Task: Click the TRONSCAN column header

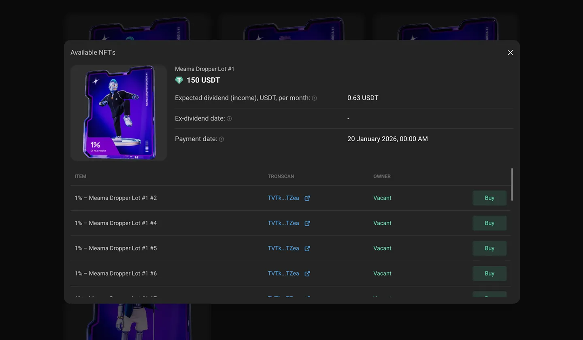Action: [x=281, y=176]
